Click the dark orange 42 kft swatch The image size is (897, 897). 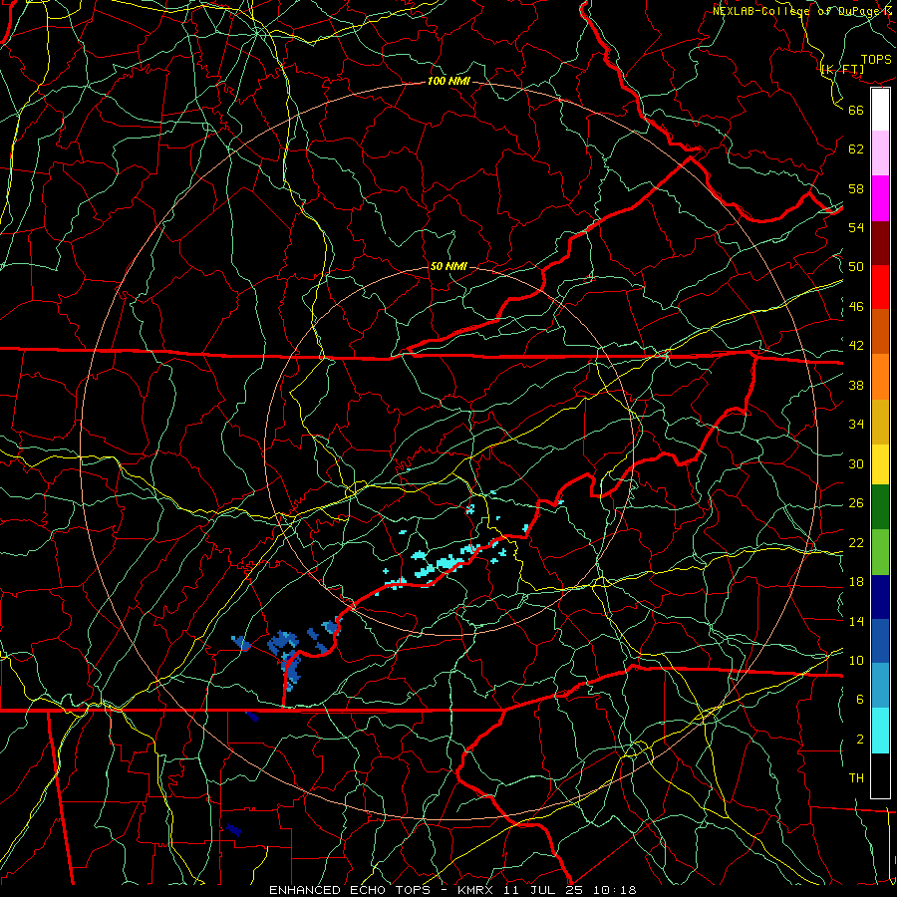point(880,332)
